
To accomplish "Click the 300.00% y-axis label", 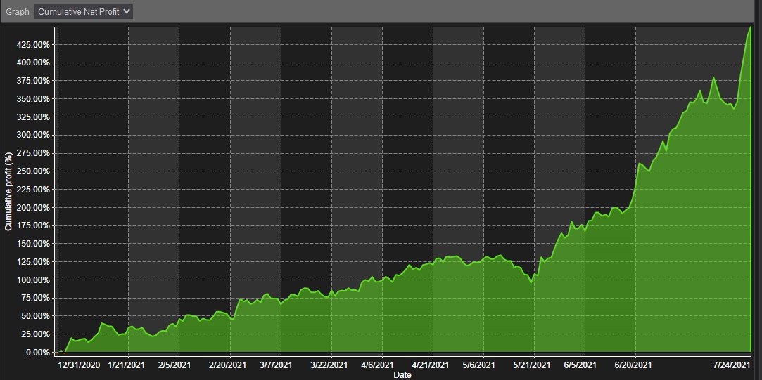I will pyautogui.click(x=32, y=135).
